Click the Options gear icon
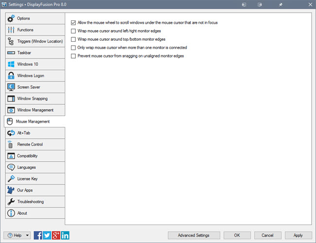The image size is (316, 243). click(x=11, y=18)
